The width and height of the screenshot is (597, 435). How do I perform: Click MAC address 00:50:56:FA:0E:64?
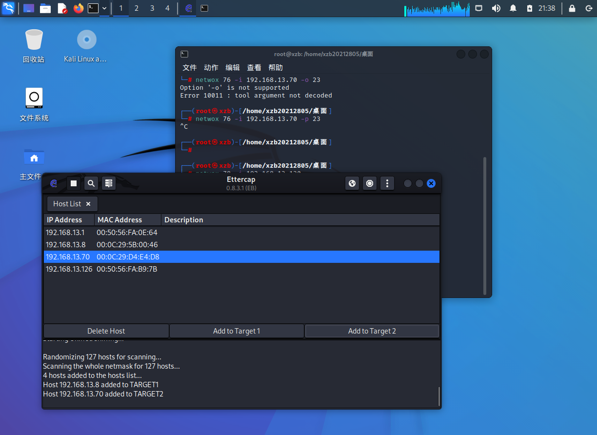pyautogui.click(x=127, y=233)
